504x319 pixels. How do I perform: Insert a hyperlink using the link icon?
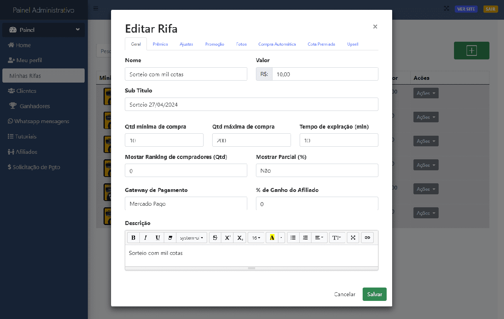pos(367,237)
